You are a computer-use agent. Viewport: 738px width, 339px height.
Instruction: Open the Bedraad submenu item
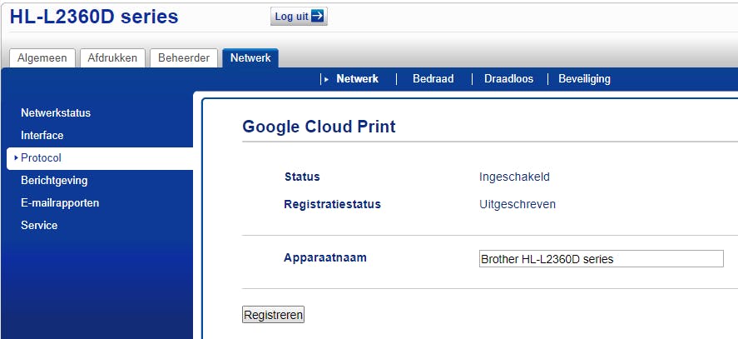433,79
